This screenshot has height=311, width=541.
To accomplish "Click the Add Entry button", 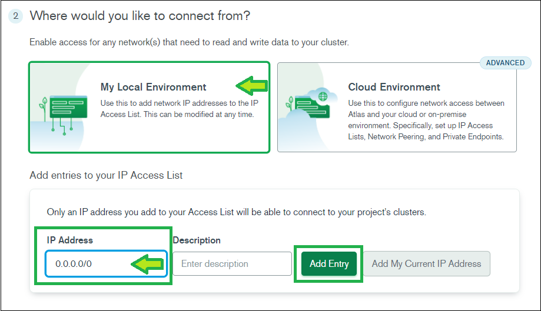I will tap(329, 264).
